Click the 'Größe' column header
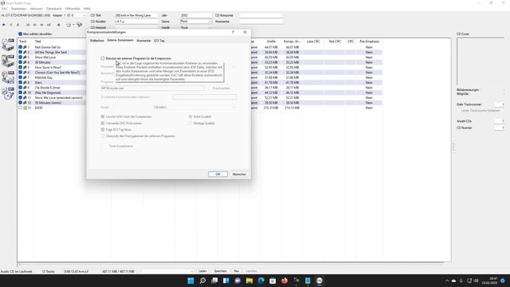This screenshot has width=510, height=287. point(271,41)
